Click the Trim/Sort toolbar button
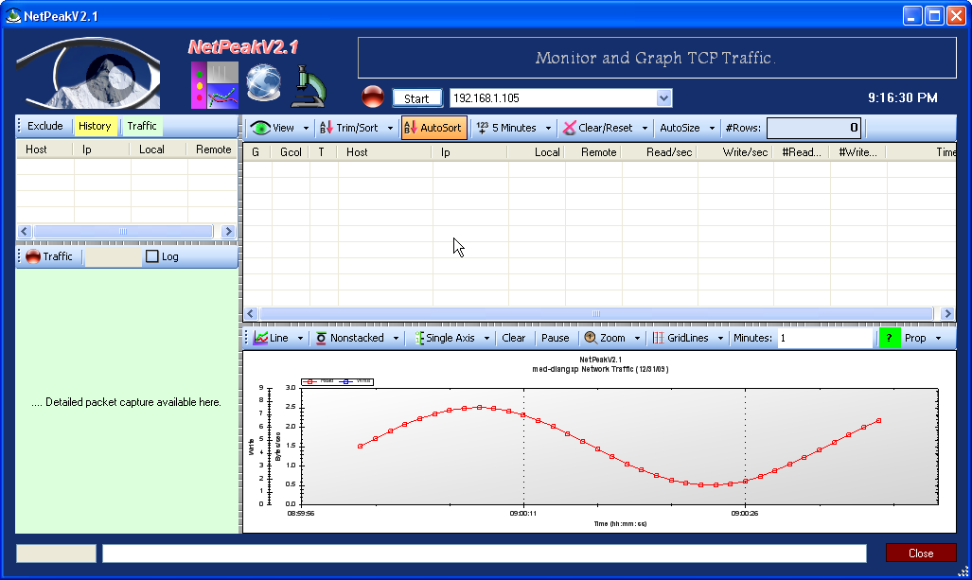This screenshot has height=580, width=972. pos(349,128)
